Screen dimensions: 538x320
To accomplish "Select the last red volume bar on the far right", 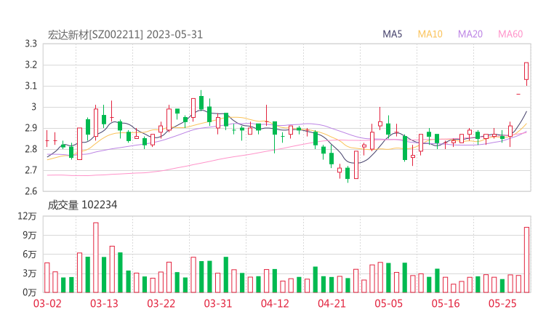I will (x=526, y=260).
